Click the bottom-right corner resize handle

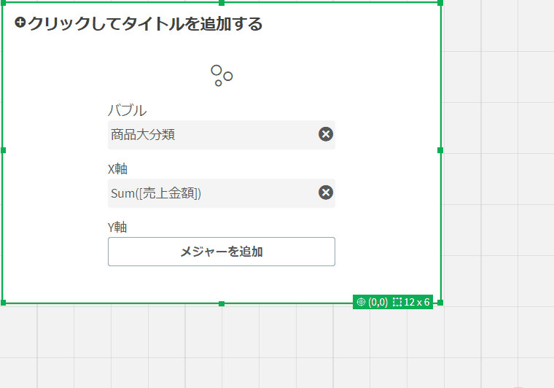(x=440, y=303)
